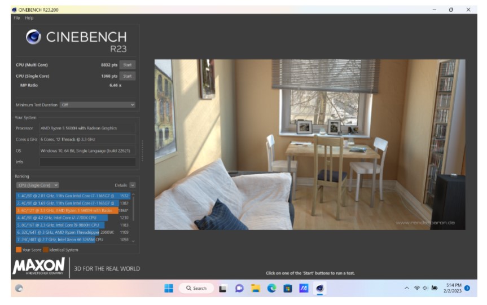Select highlighted ranking row 3 AMD Ryzen 5 5600H
487x305 pixels.
pos(73,210)
